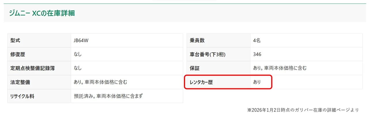The width and height of the screenshot is (369, 117).
Task: Click the chassis number value 346
Action: pyautogui.click(x=257, y=54)
